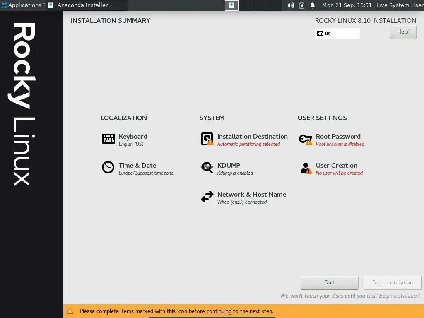This screenshot has width=424, height=318.
Task: Open the Time & Date label
Action: [x=137, y=165]
